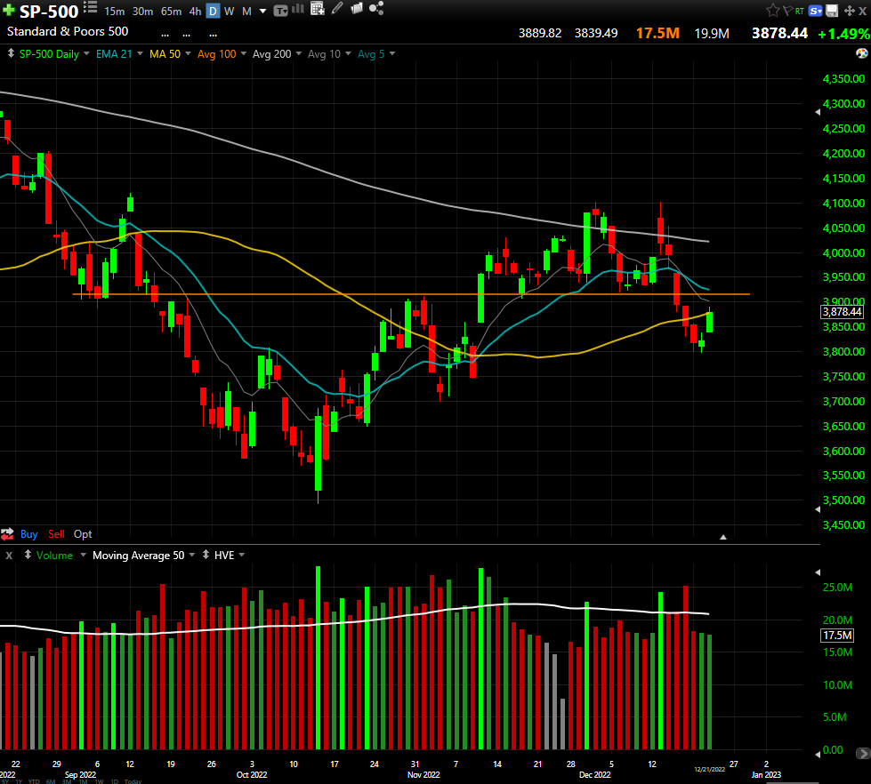Screen dimensions: 871x784
Task: Click the up-down arrows beside SP-500 Daily
Action: [11, 53]
